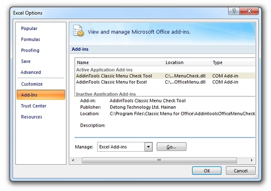The width and height of the screenshot is (271, 191).
Task: Click the help question mark button
Action: 234,11
